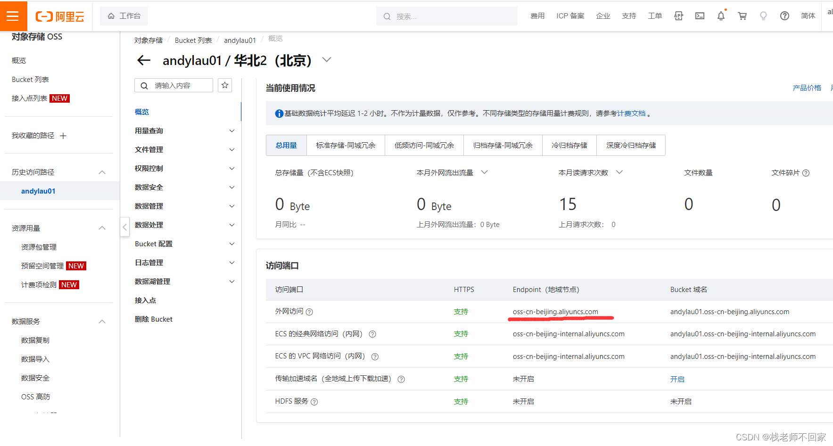This screenshot has height=446, width=833.
Task: Open the 接入点 menu item
Action: [x=145, y=300]
